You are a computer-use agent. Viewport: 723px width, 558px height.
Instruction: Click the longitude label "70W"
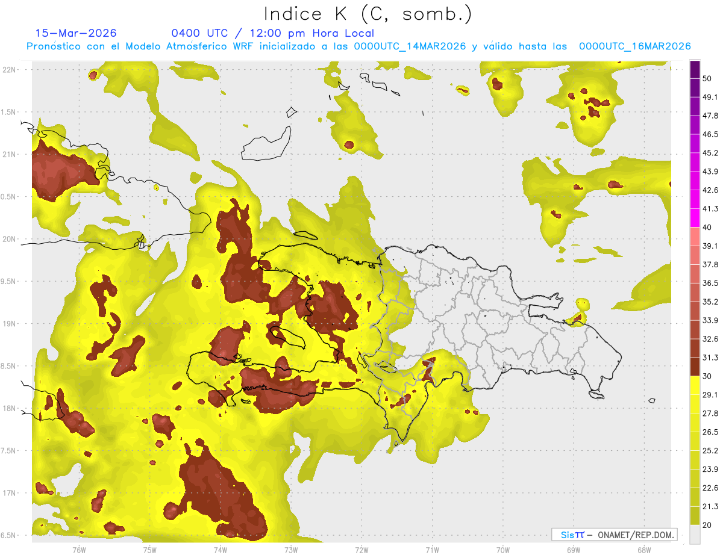(503, 550)
